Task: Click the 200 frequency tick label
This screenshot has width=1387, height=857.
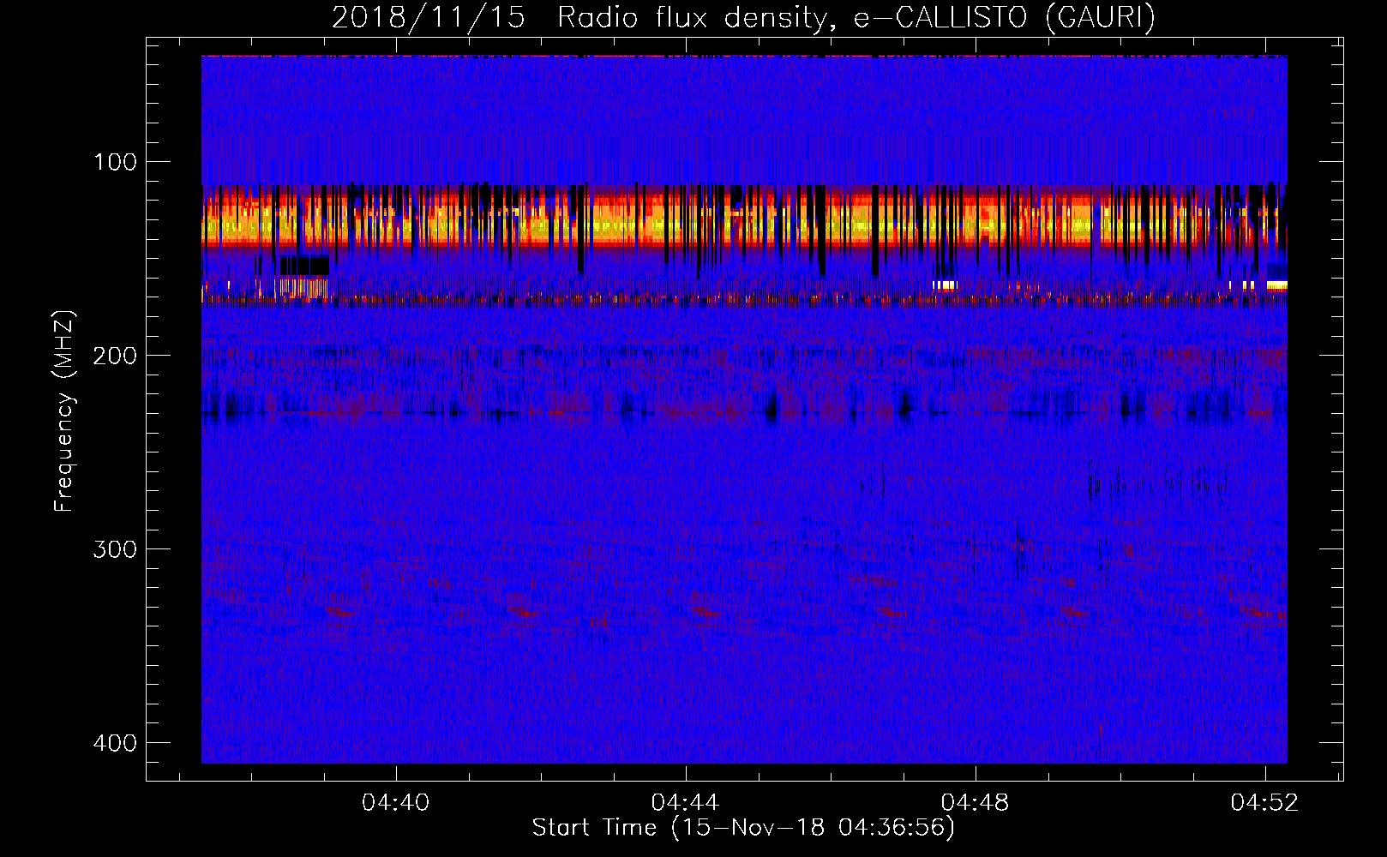Action: [x=115, y=356]
